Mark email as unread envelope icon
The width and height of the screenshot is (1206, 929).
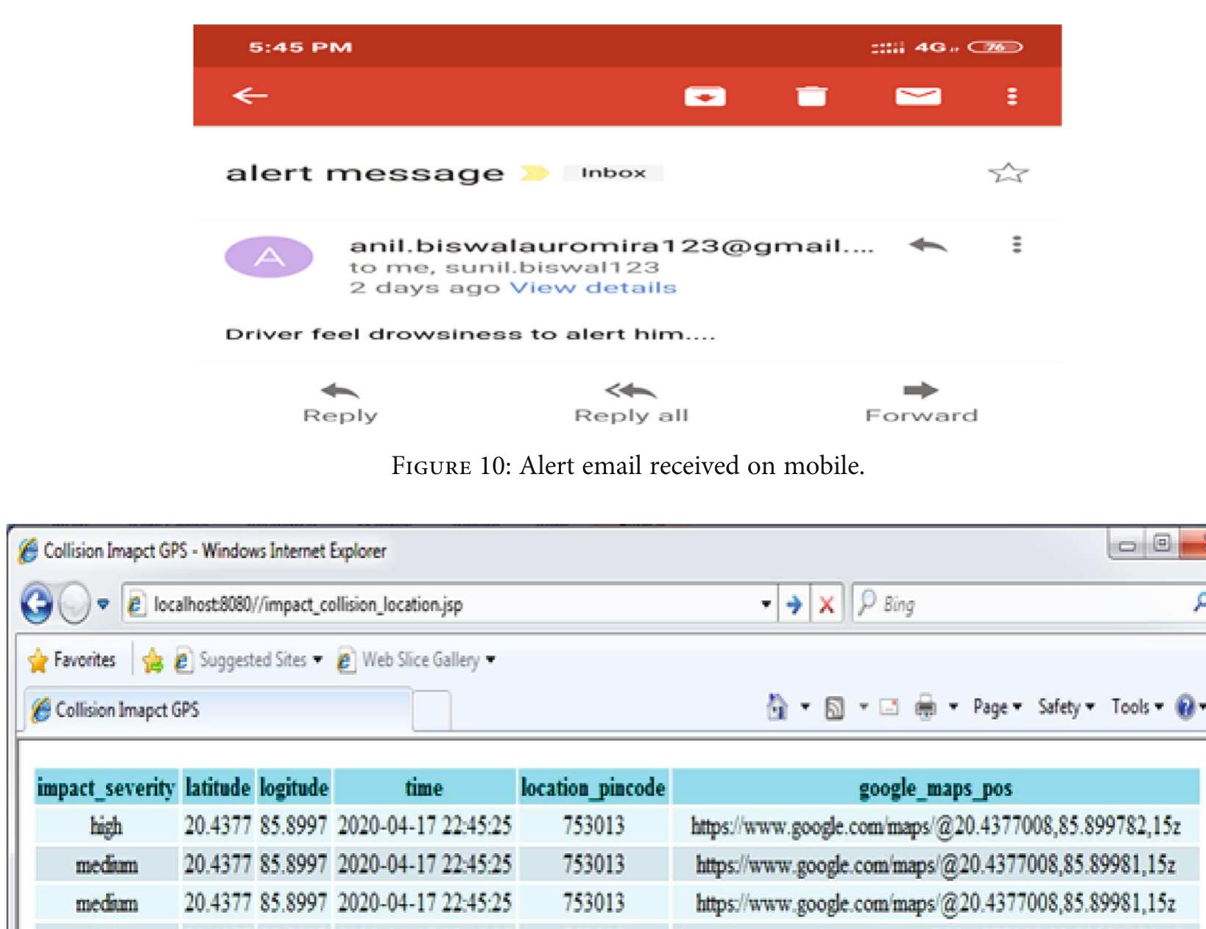[x=917, y=96]
